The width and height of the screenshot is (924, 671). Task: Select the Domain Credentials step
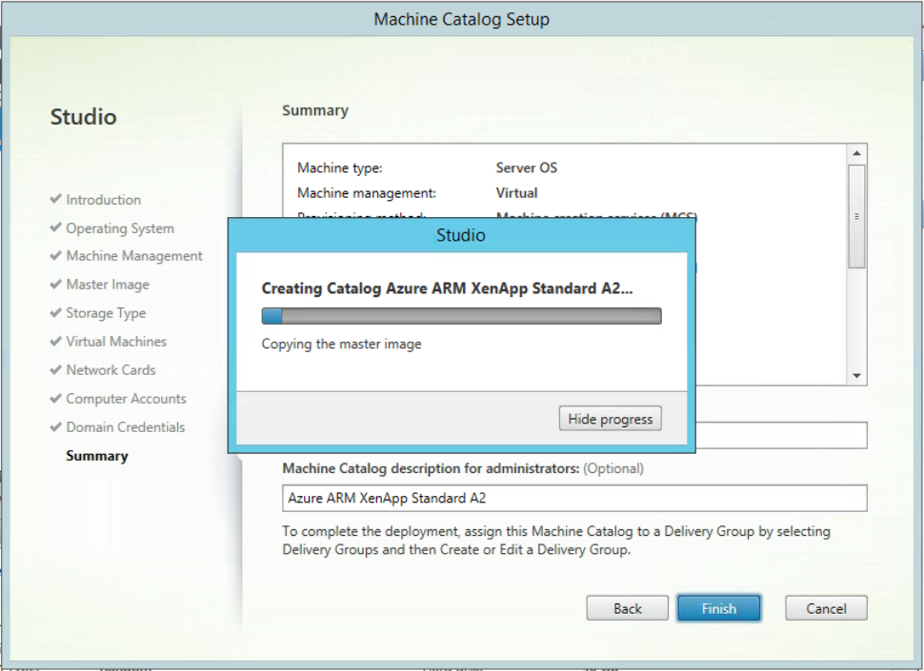pos(125,427)
